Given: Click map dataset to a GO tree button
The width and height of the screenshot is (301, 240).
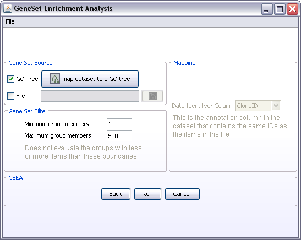Looking at the screenshot, I should click(90, 79).
